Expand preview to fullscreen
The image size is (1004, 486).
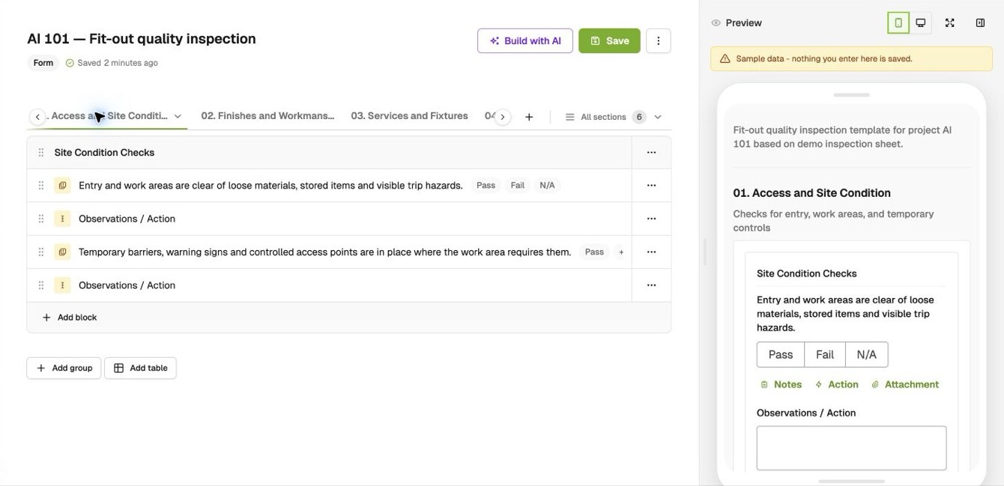click(950, 23)
